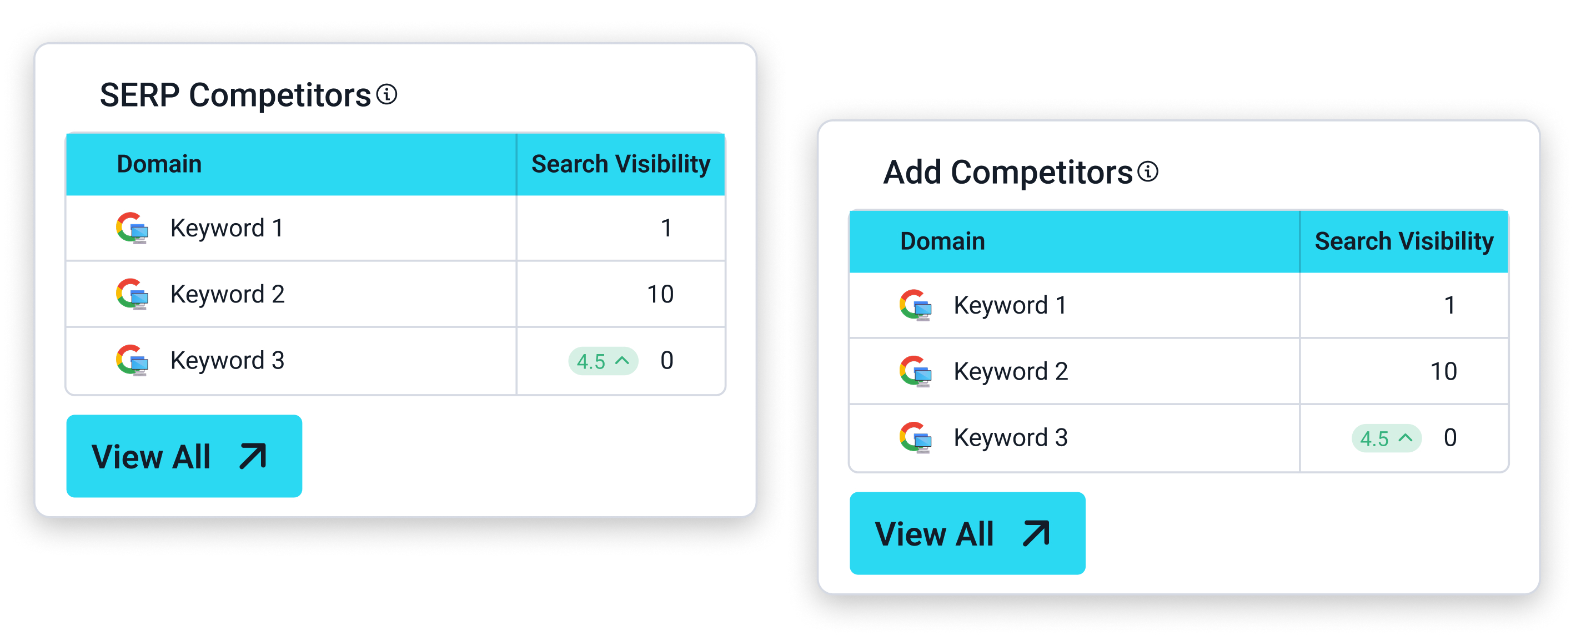Click visibility value 10 in SERP Competitors
This screenshot has height=636, width=1586.
660,294
